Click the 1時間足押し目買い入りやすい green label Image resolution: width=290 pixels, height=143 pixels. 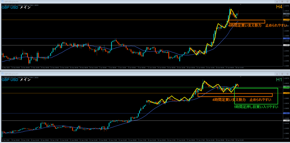point(256,107)
